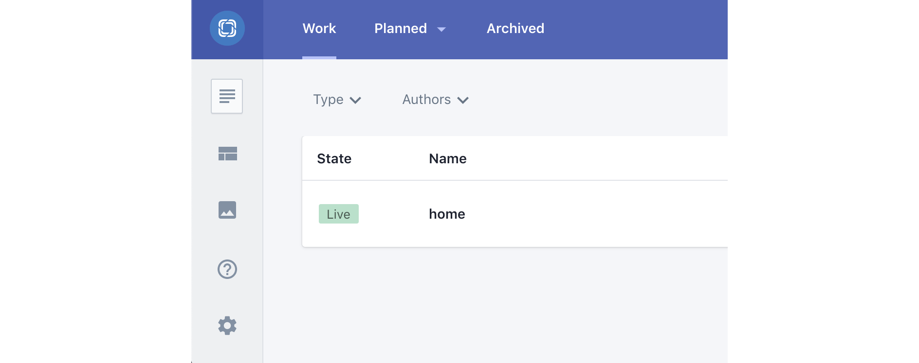Click the State column header

[334, 159]
